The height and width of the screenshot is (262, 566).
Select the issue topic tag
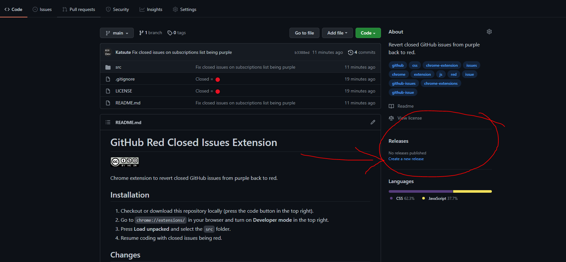click(x=469, y=74)
